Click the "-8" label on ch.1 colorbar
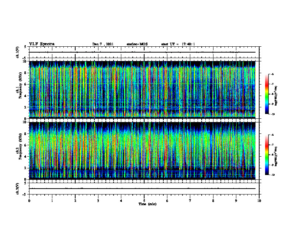This screenshot has width=292, height=225. point(272,94)
